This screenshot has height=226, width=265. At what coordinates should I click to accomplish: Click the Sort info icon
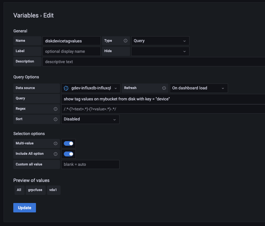point(55,119)
